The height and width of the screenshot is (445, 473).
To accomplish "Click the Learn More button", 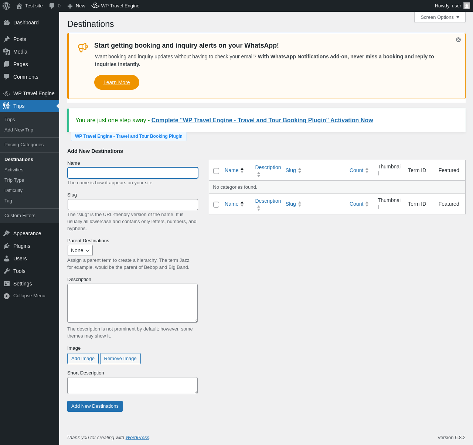I will (x=117, y=82).
